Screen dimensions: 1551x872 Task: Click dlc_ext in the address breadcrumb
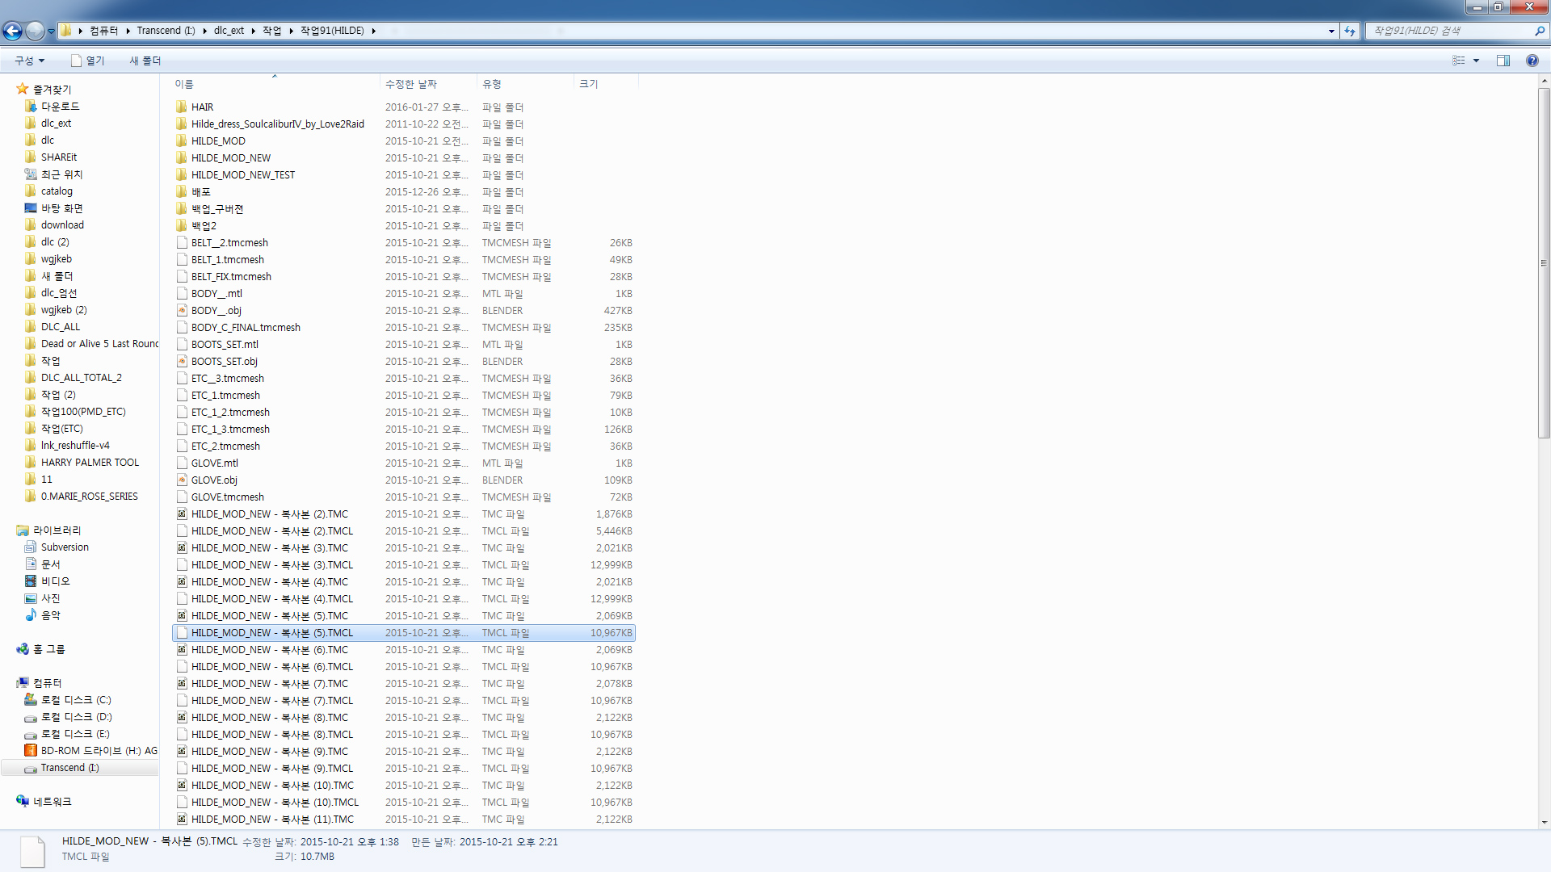click(229, 31)
